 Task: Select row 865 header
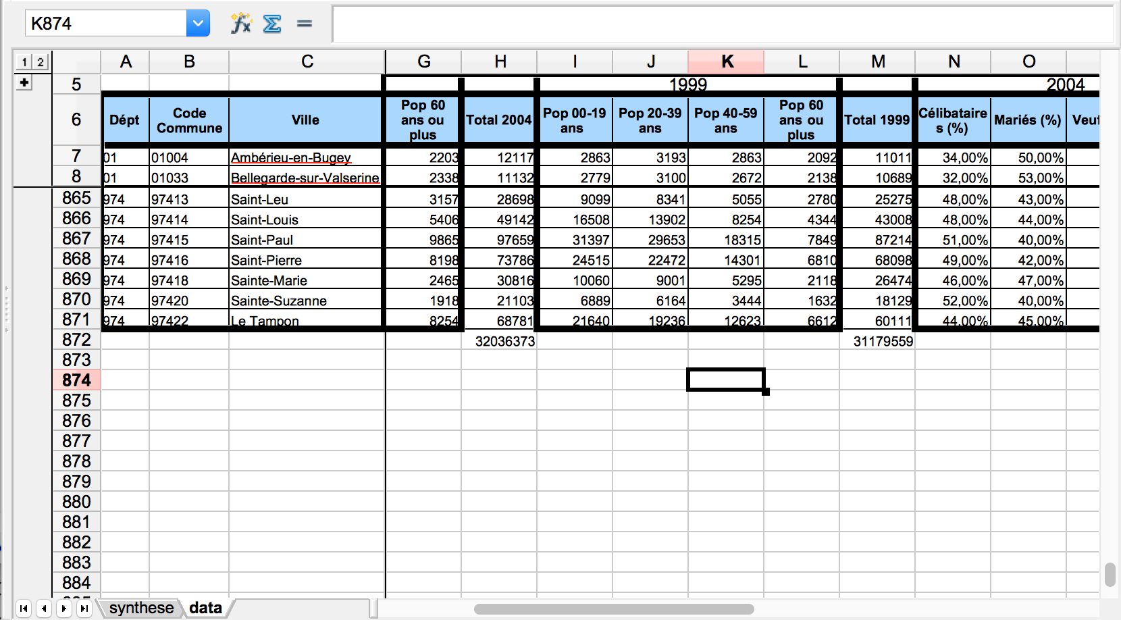(76, 198)
